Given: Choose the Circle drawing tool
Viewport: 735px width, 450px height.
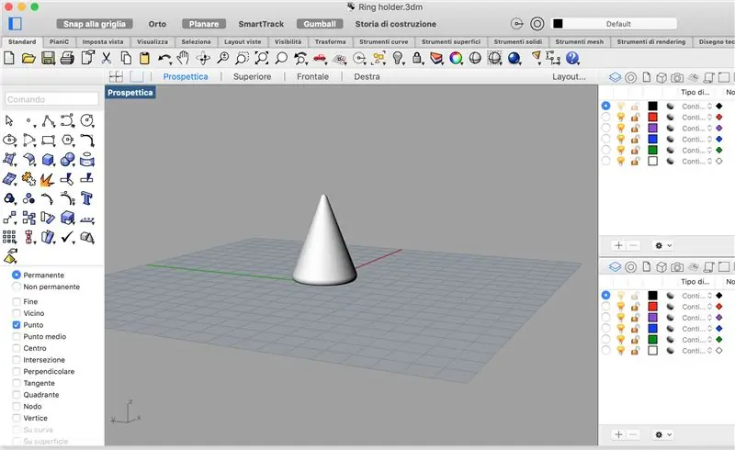Looking at the screenshot, I should [x=87, y=121].
